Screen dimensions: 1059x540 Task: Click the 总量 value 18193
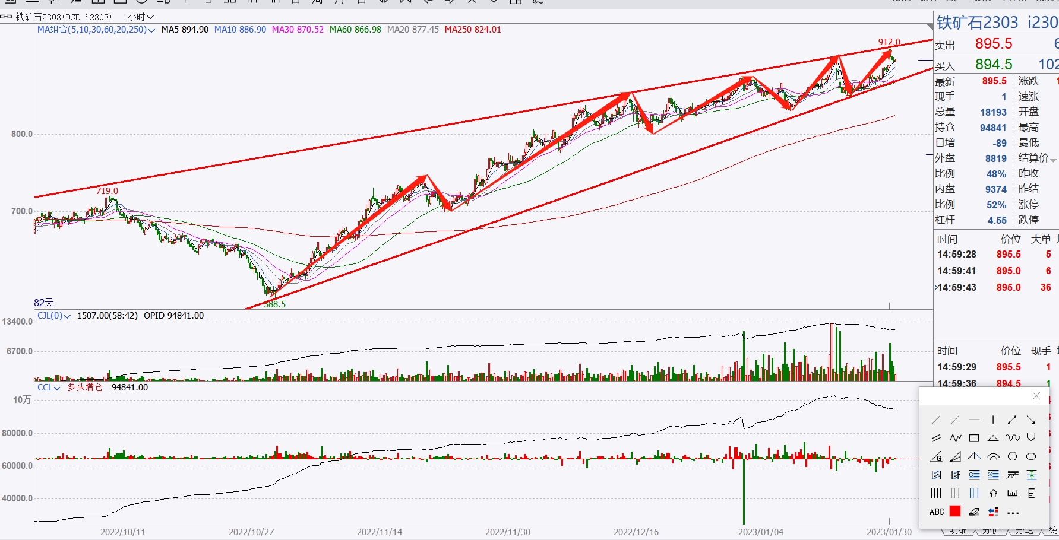click(993, 112)
